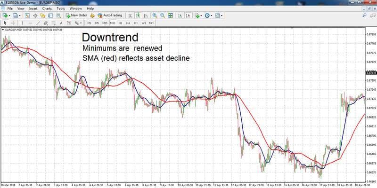The width and height of the screenshot is (377, 188).
Task: Select the Horizontal Line drawing tool
Action: (30, 23)
